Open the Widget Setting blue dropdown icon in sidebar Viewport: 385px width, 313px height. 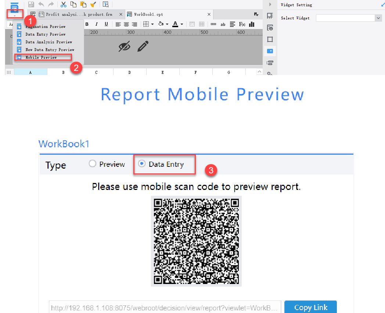coord(270,51)
